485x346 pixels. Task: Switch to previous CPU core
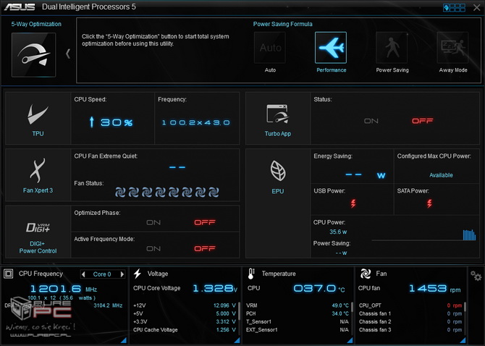coord(83,274)
